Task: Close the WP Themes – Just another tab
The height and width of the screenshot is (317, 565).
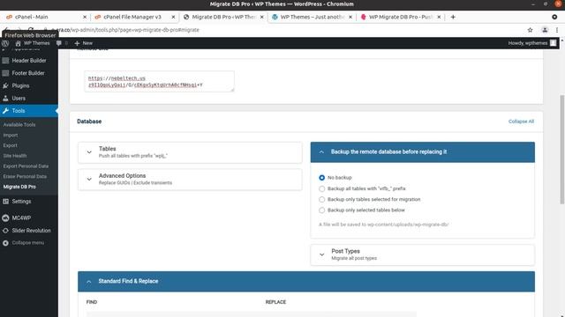Action: (350, 17)
